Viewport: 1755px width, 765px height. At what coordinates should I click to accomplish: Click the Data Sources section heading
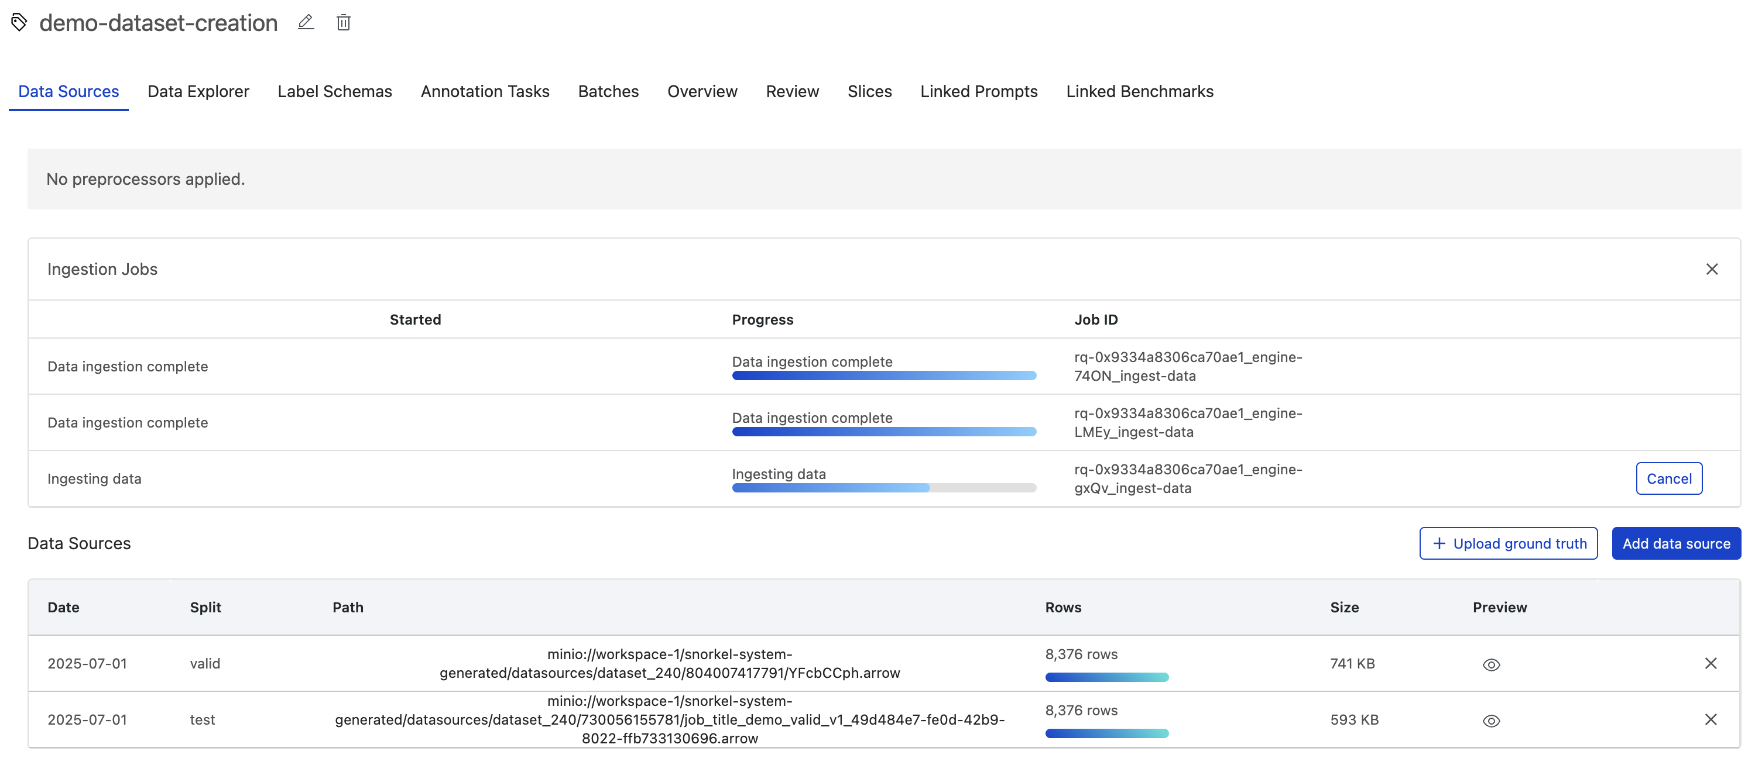79,543
